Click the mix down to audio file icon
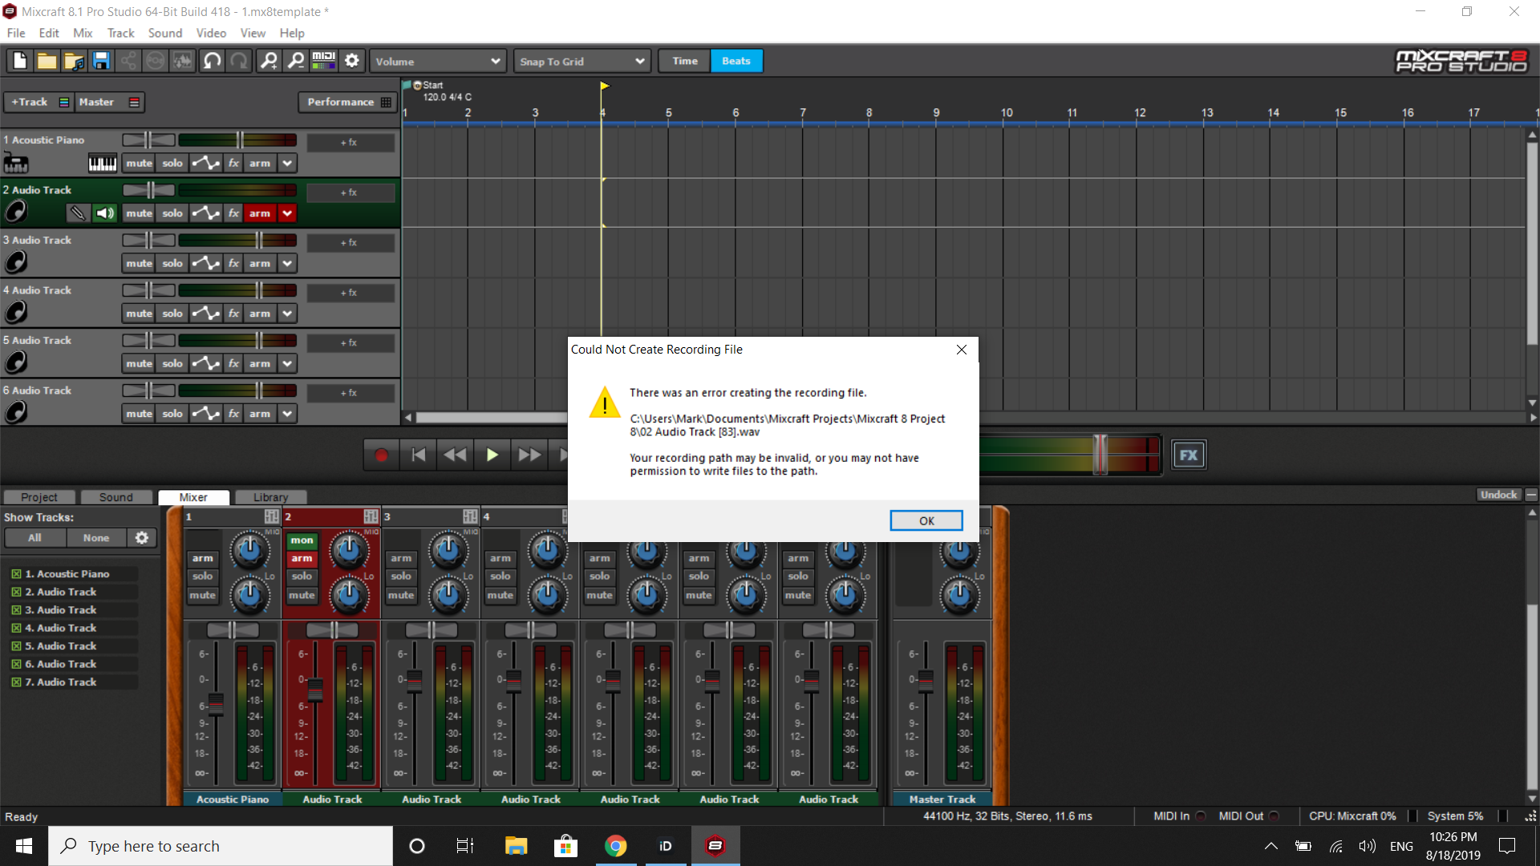This screenshot has height=866, width=1540. click(x=183, y=61)
